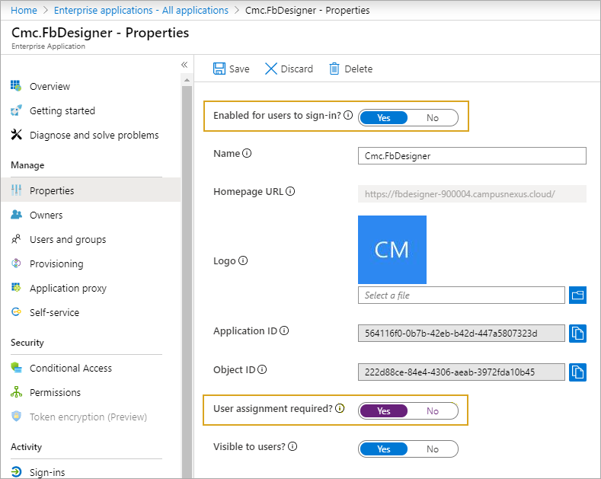
Task: Open the Provisioning menu item
Action: [x=56, y=264]
